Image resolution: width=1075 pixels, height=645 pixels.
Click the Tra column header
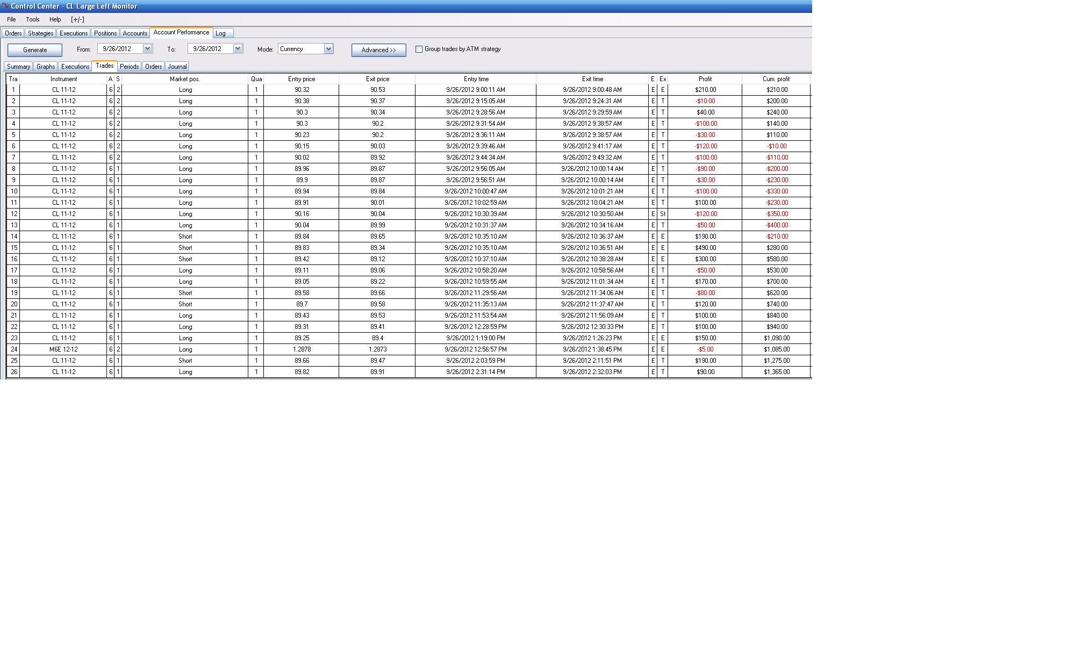click(13, 79)
